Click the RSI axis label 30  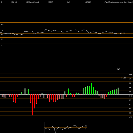2,39
